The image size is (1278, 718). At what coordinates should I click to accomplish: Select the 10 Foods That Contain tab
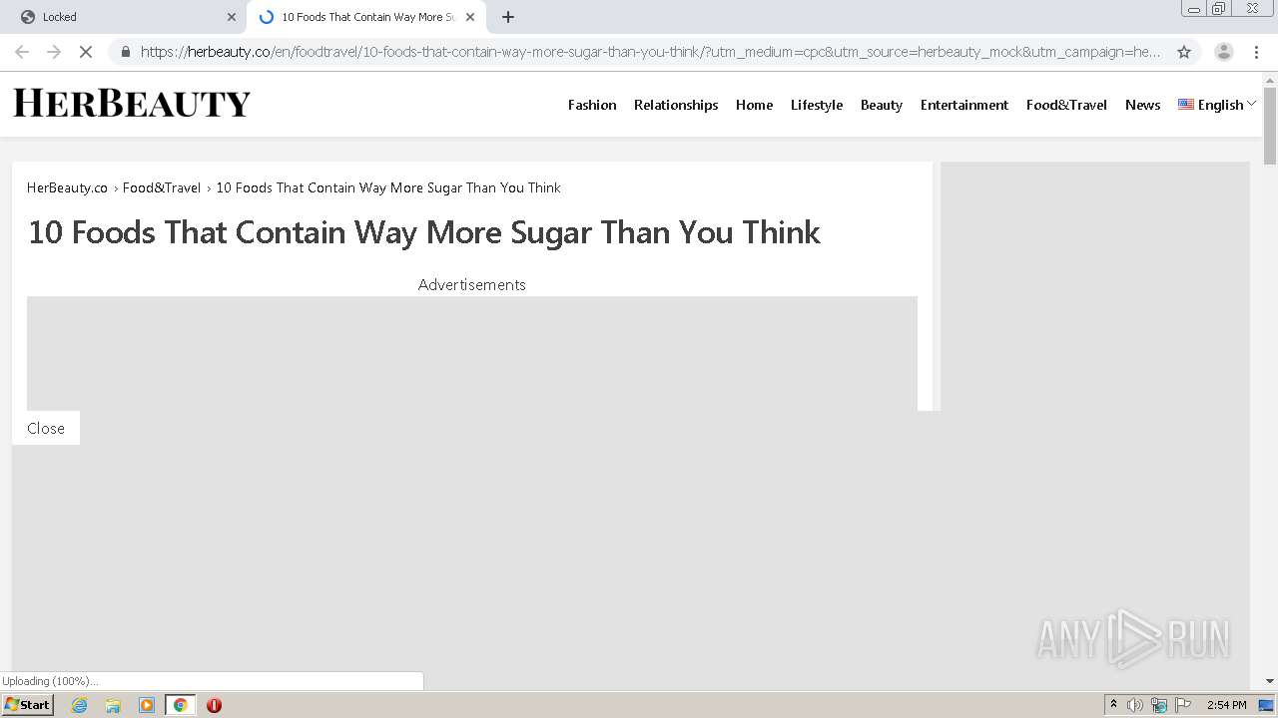[x=366, y=17]
